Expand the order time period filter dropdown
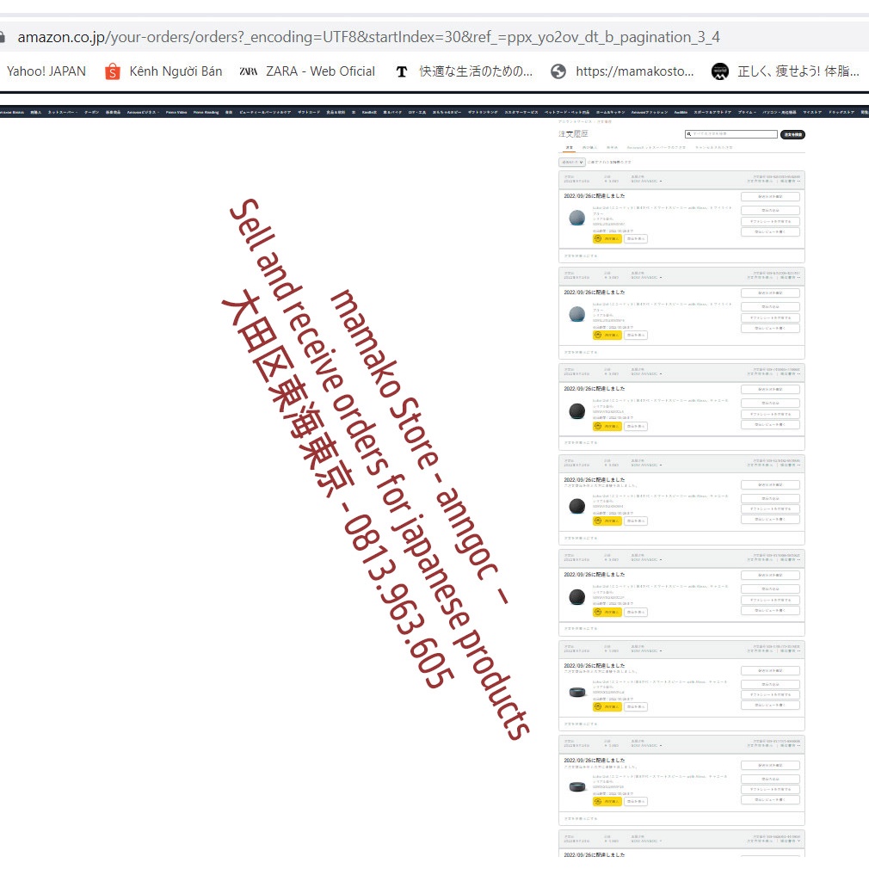Viewport: 869px width, 869px height. [x=571, y=162]
